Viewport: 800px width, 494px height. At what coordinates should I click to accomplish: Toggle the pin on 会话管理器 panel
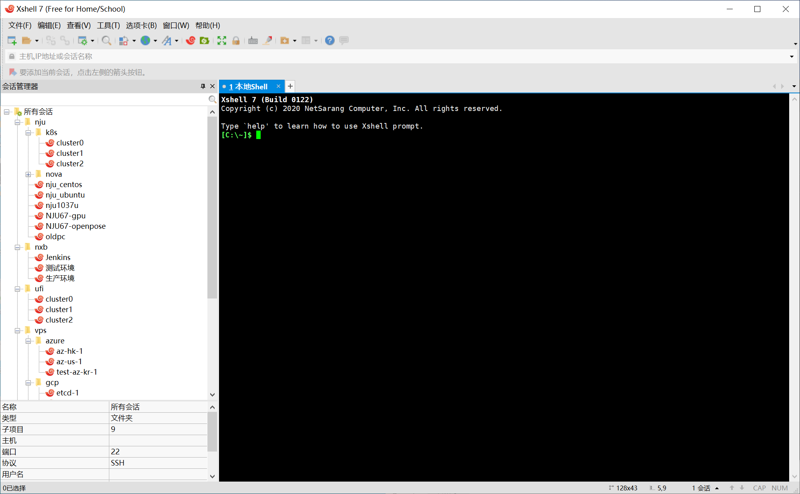203,86
